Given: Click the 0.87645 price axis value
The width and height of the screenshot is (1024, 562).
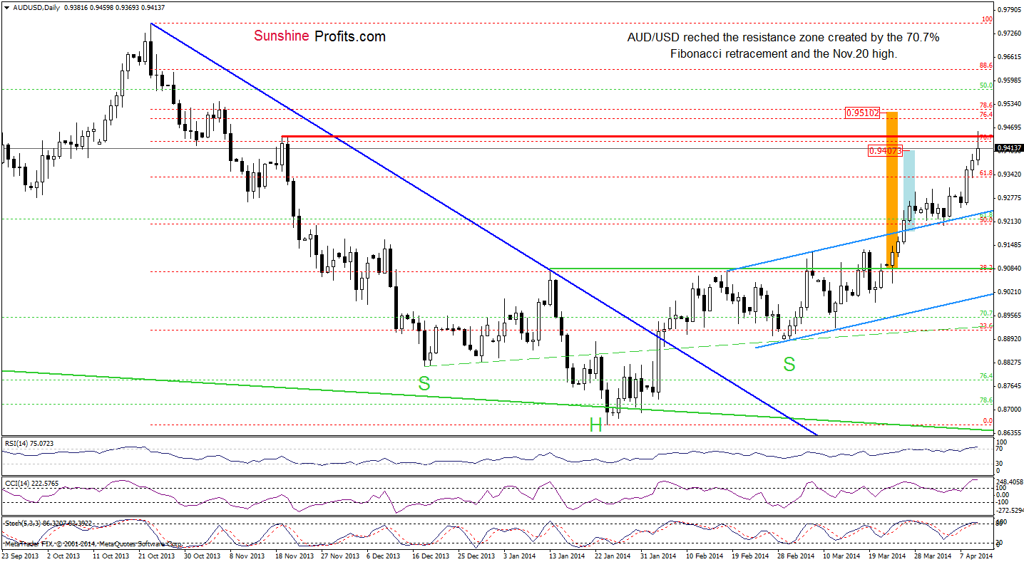Looking at the screenshot, I should point(1010,386).
